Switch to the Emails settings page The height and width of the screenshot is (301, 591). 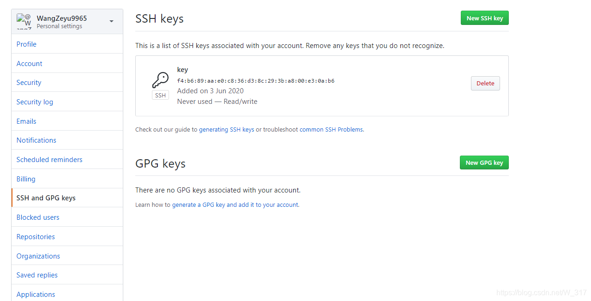pos(26,121)
